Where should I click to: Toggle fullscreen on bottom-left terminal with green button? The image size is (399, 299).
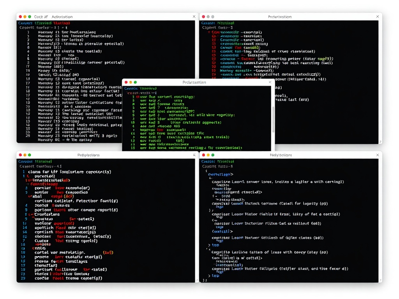click(x=30, y=155)
